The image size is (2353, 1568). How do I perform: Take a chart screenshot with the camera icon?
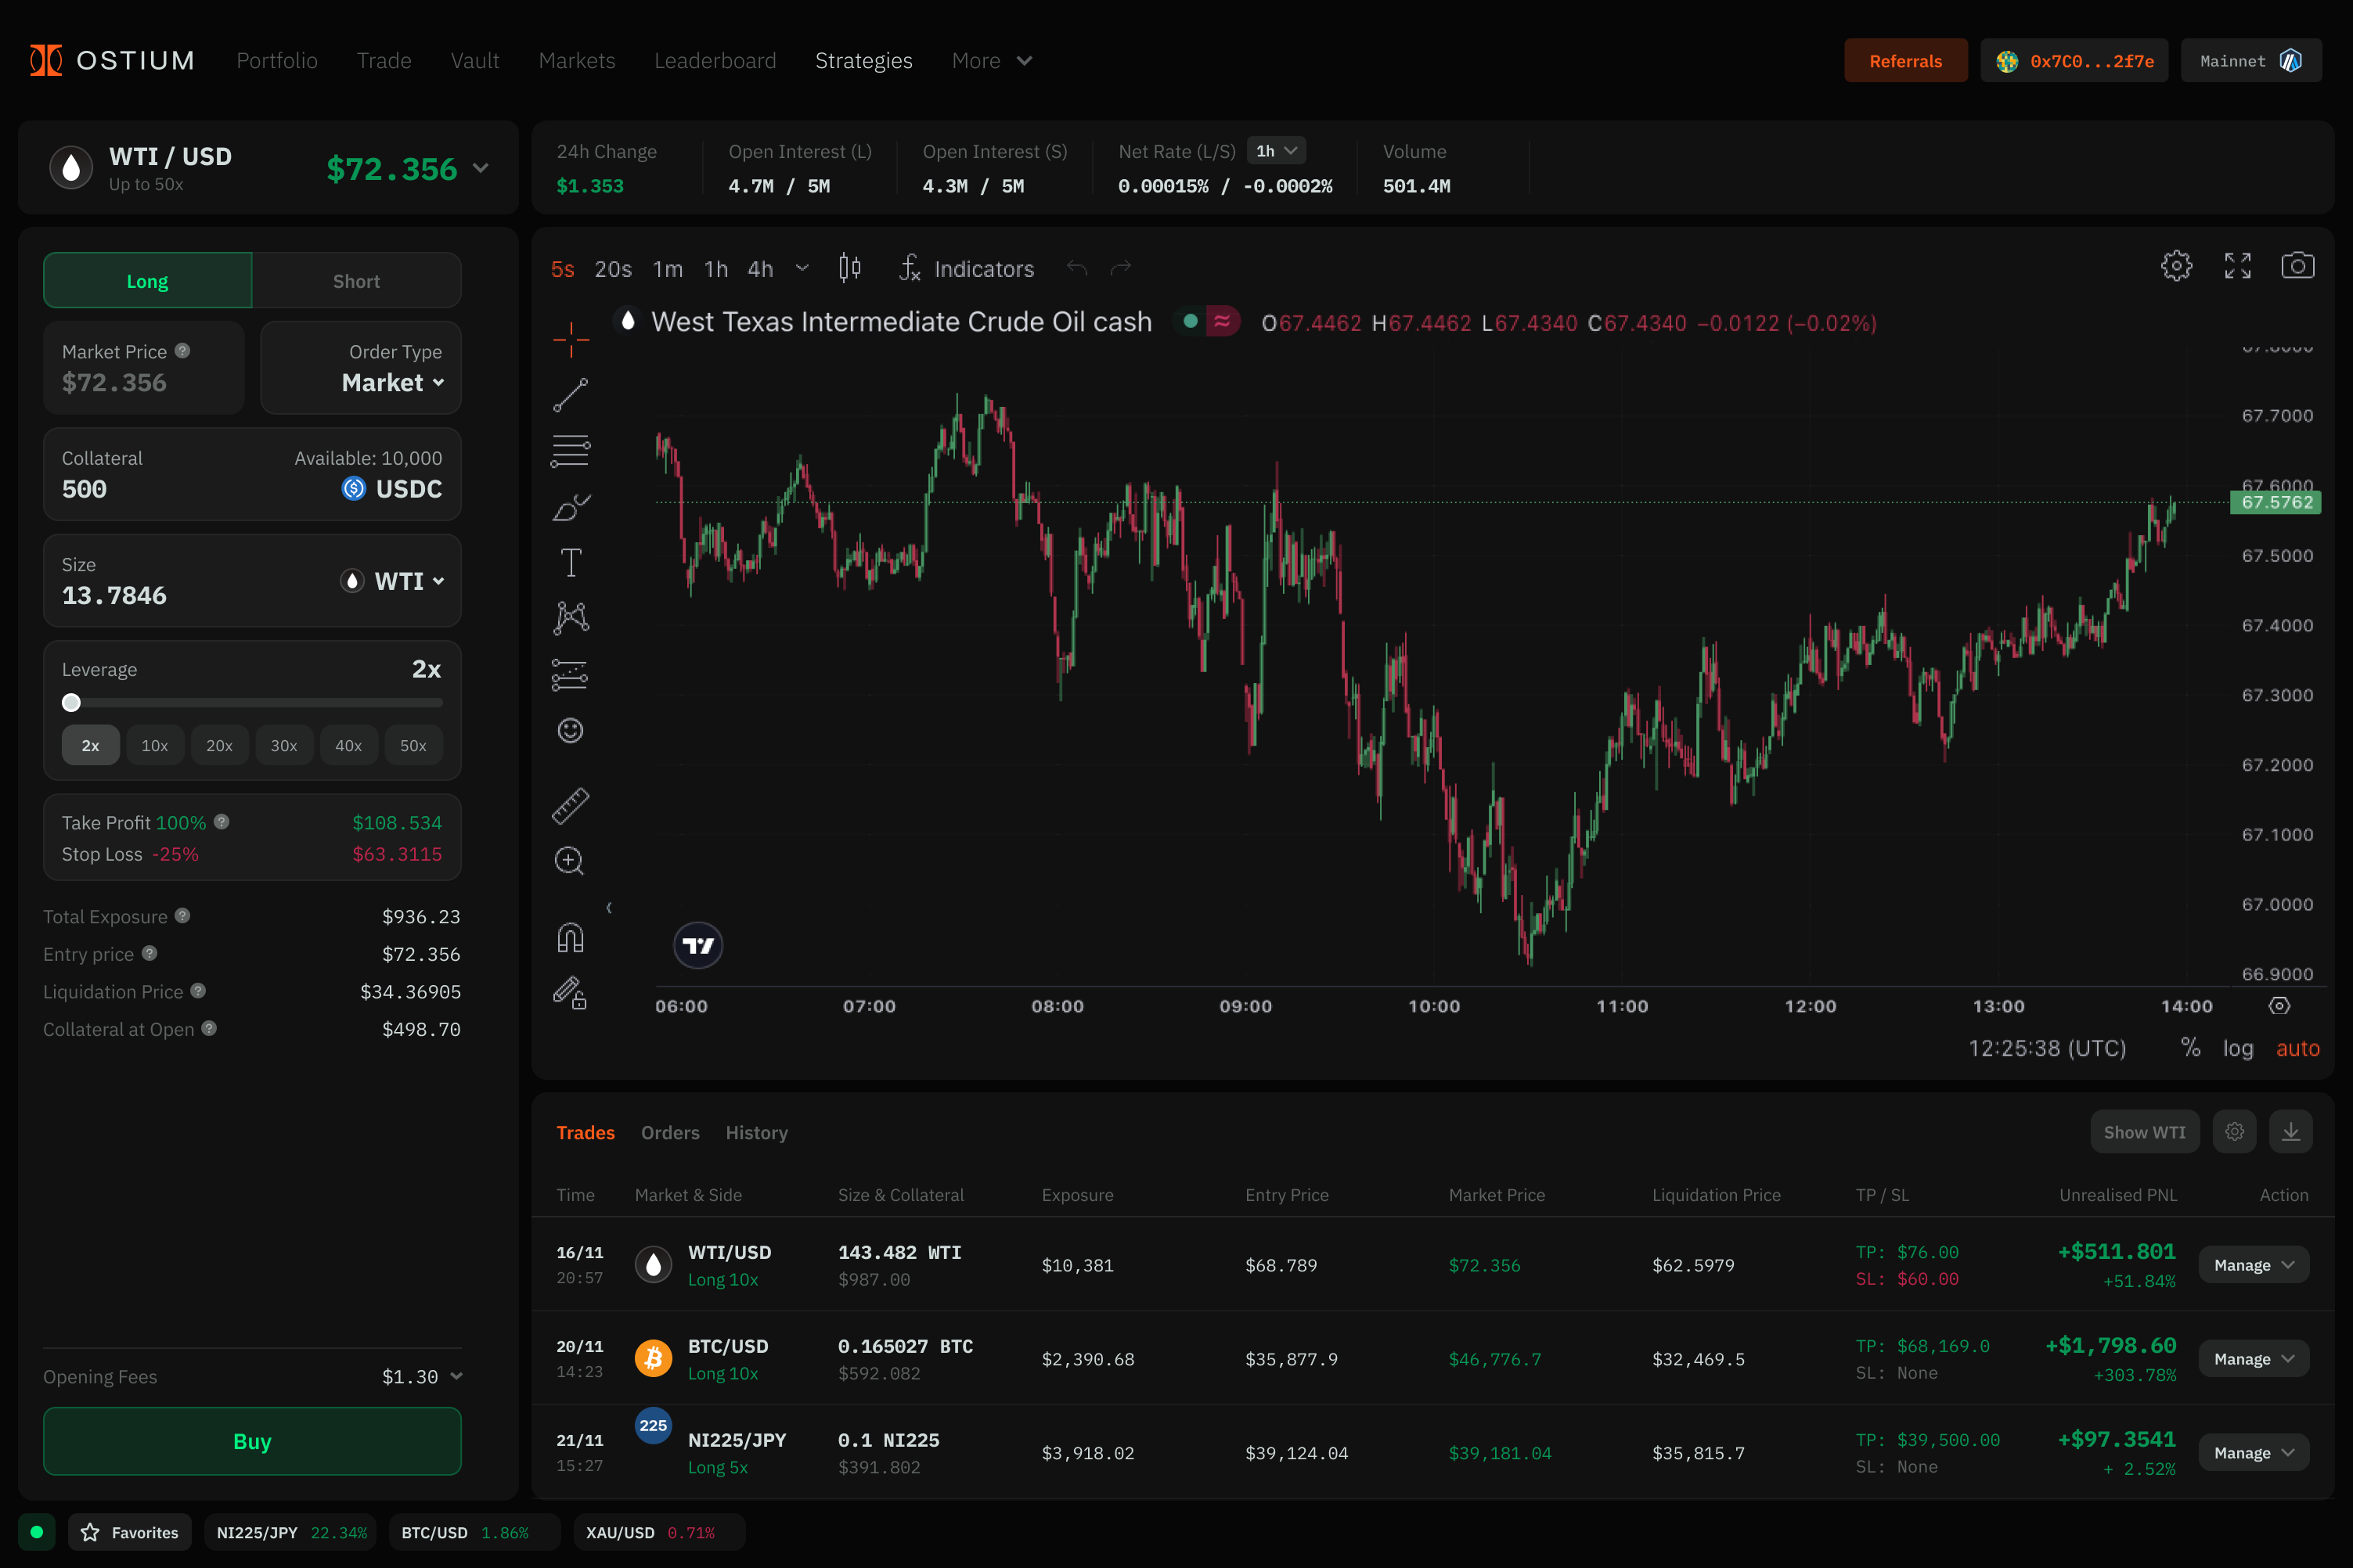(2298, 265)
